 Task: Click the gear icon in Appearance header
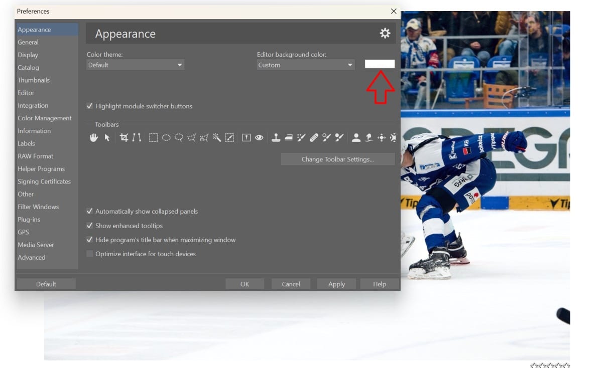[x=385, y=33]
